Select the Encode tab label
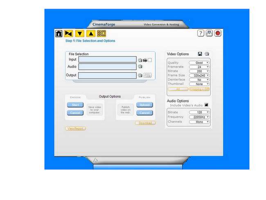Screen dimensions: 266x200 point(75,98)
